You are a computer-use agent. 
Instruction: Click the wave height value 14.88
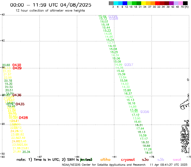132,107
